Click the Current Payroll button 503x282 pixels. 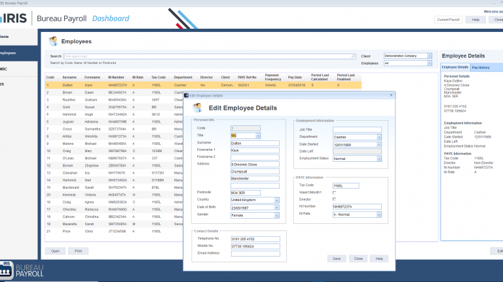pos(448,20)
